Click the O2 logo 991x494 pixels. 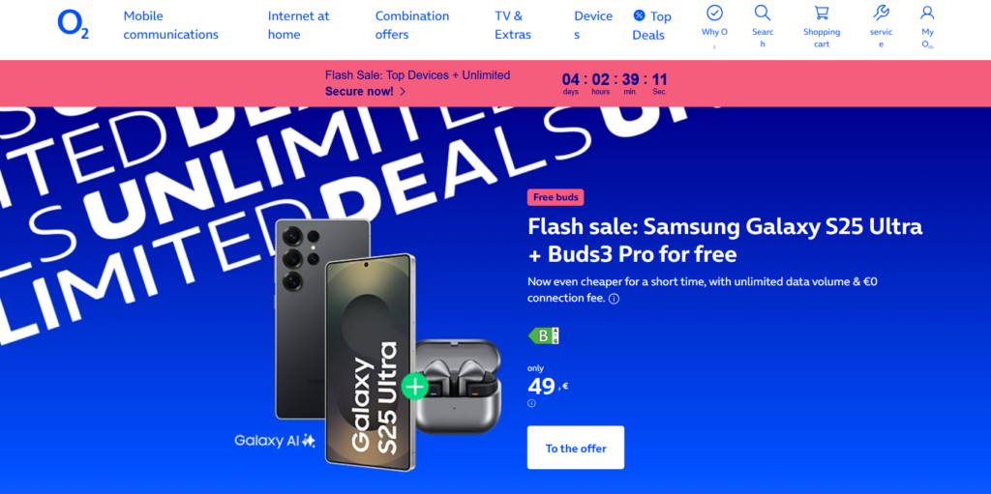click(73, 24)
